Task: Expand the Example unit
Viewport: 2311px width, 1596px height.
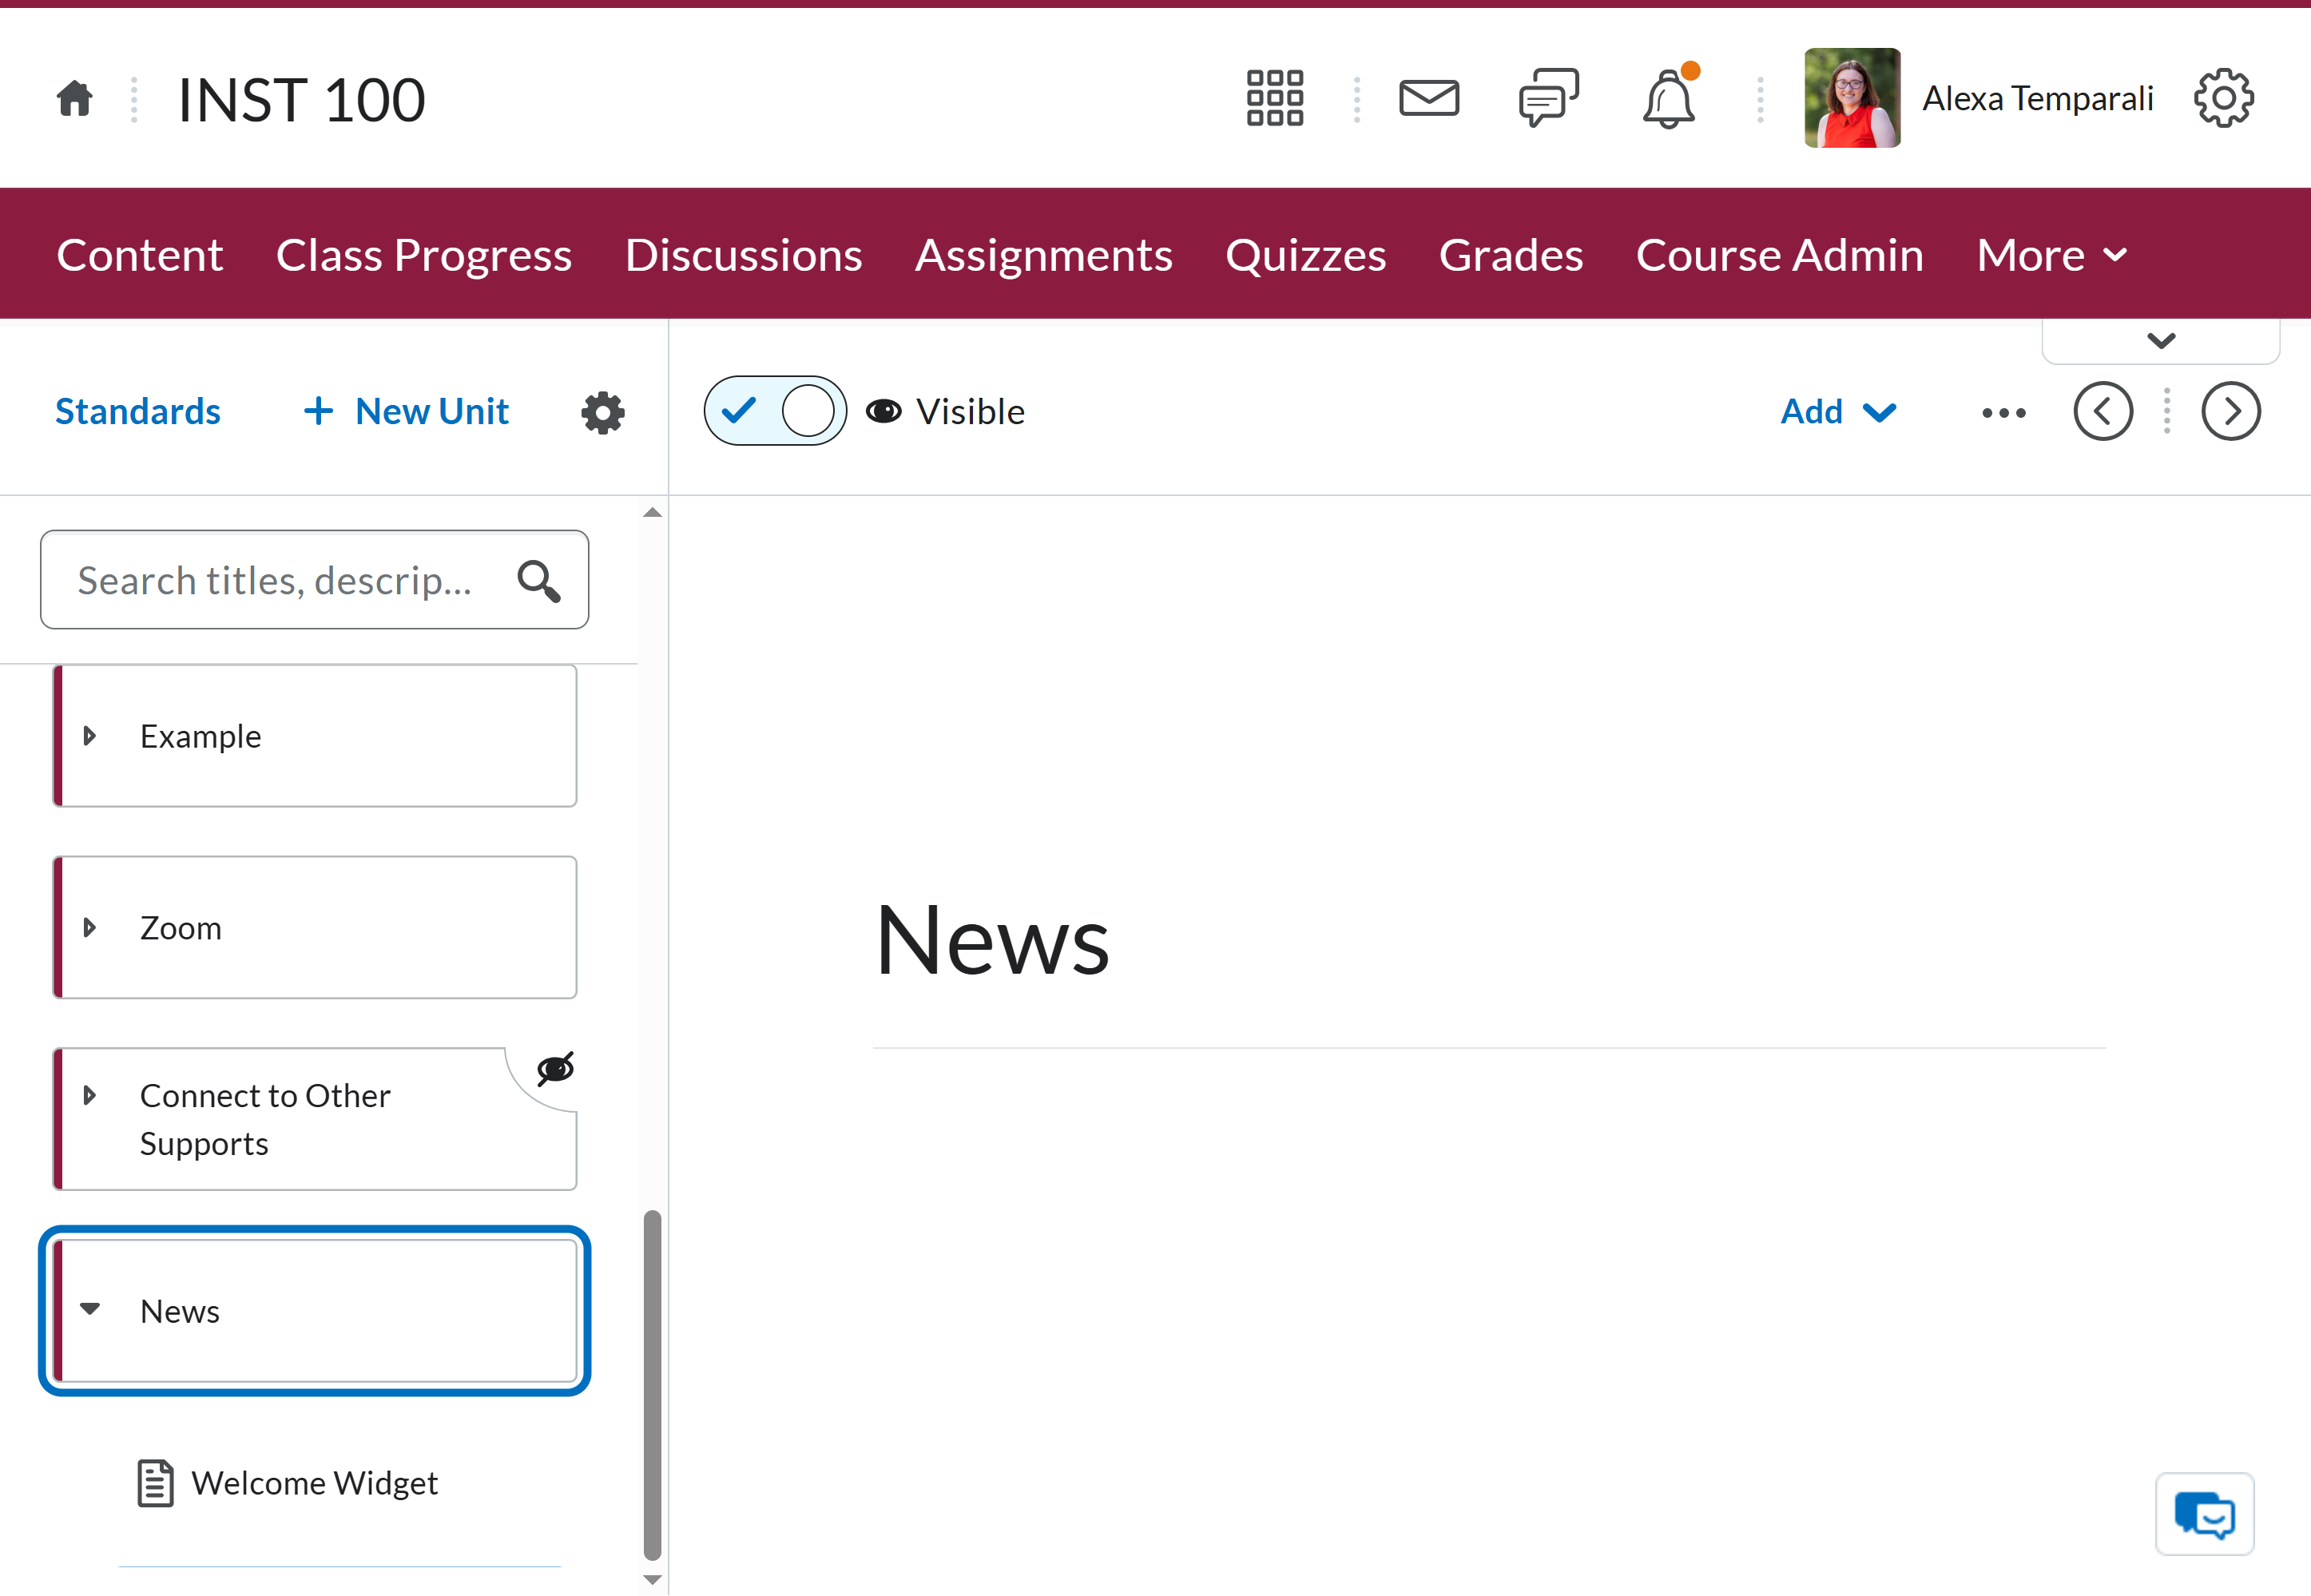Action: [90, 736]
